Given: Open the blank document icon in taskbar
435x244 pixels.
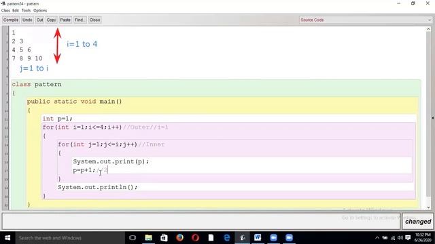Looking at the screenshot, I should [x=211, y=238].
